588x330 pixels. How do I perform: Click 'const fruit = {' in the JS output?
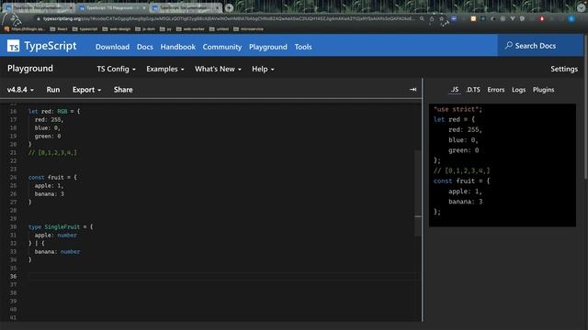coord(461,181)
